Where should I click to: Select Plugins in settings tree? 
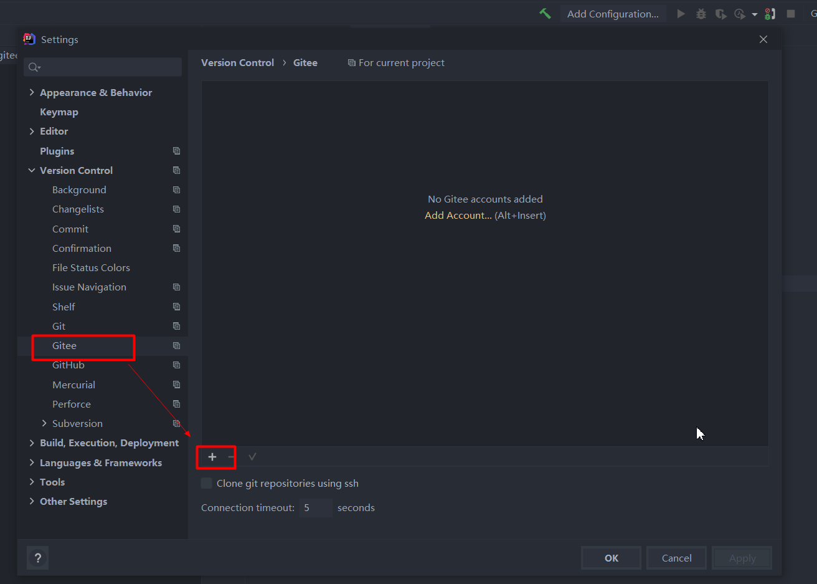pyautogui.click(x=57, y=151)
